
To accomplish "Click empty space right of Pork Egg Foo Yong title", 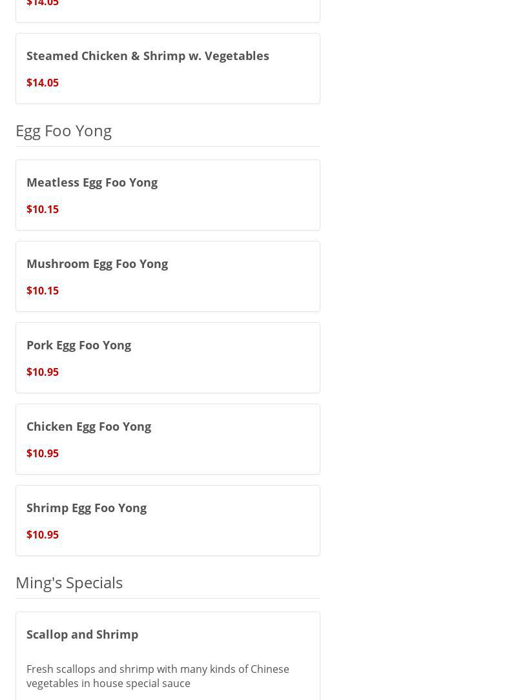I will tap(226, 345).
